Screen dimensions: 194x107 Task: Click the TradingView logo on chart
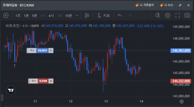pyautogui.click(x=11, y=90)
